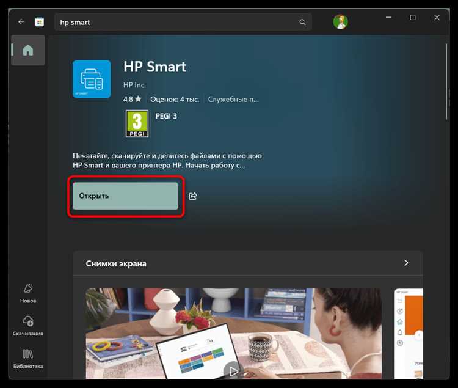The width and height of the screenshot is (458, 388).
Task: Click the app description text
Action: [x=167, y=161]
